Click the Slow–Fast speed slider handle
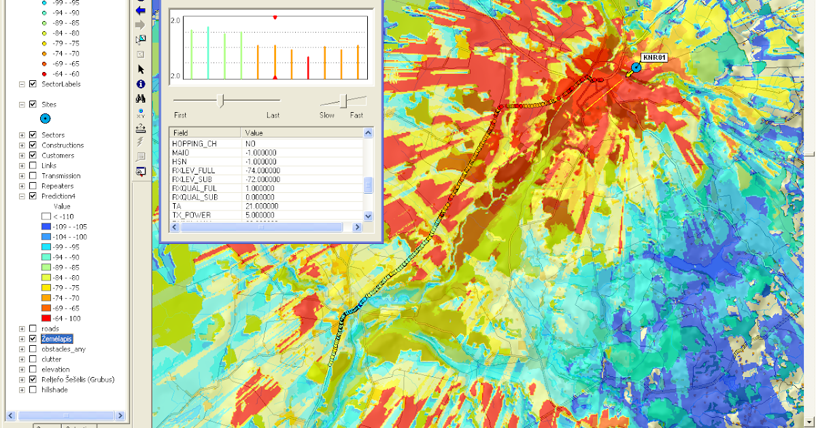 click(x=344, y=101)
